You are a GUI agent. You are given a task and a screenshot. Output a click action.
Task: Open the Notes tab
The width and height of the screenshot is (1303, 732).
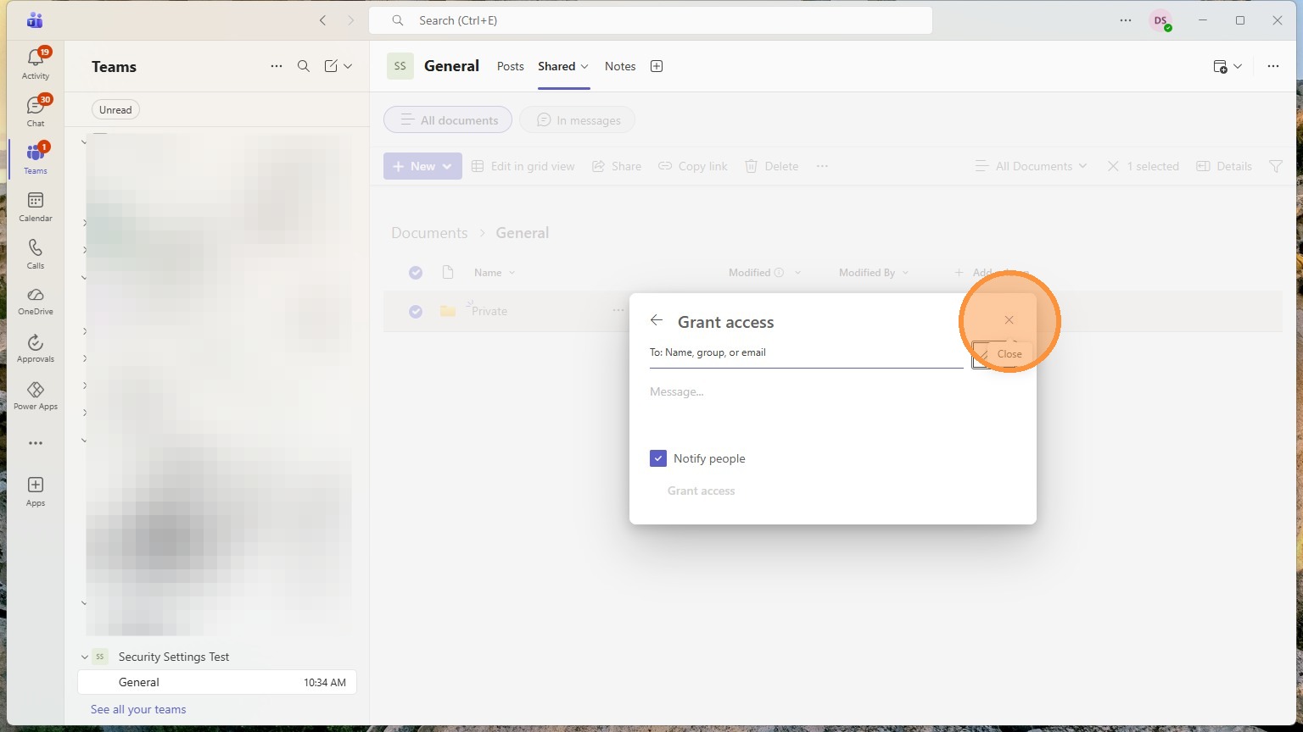[620, 66]
